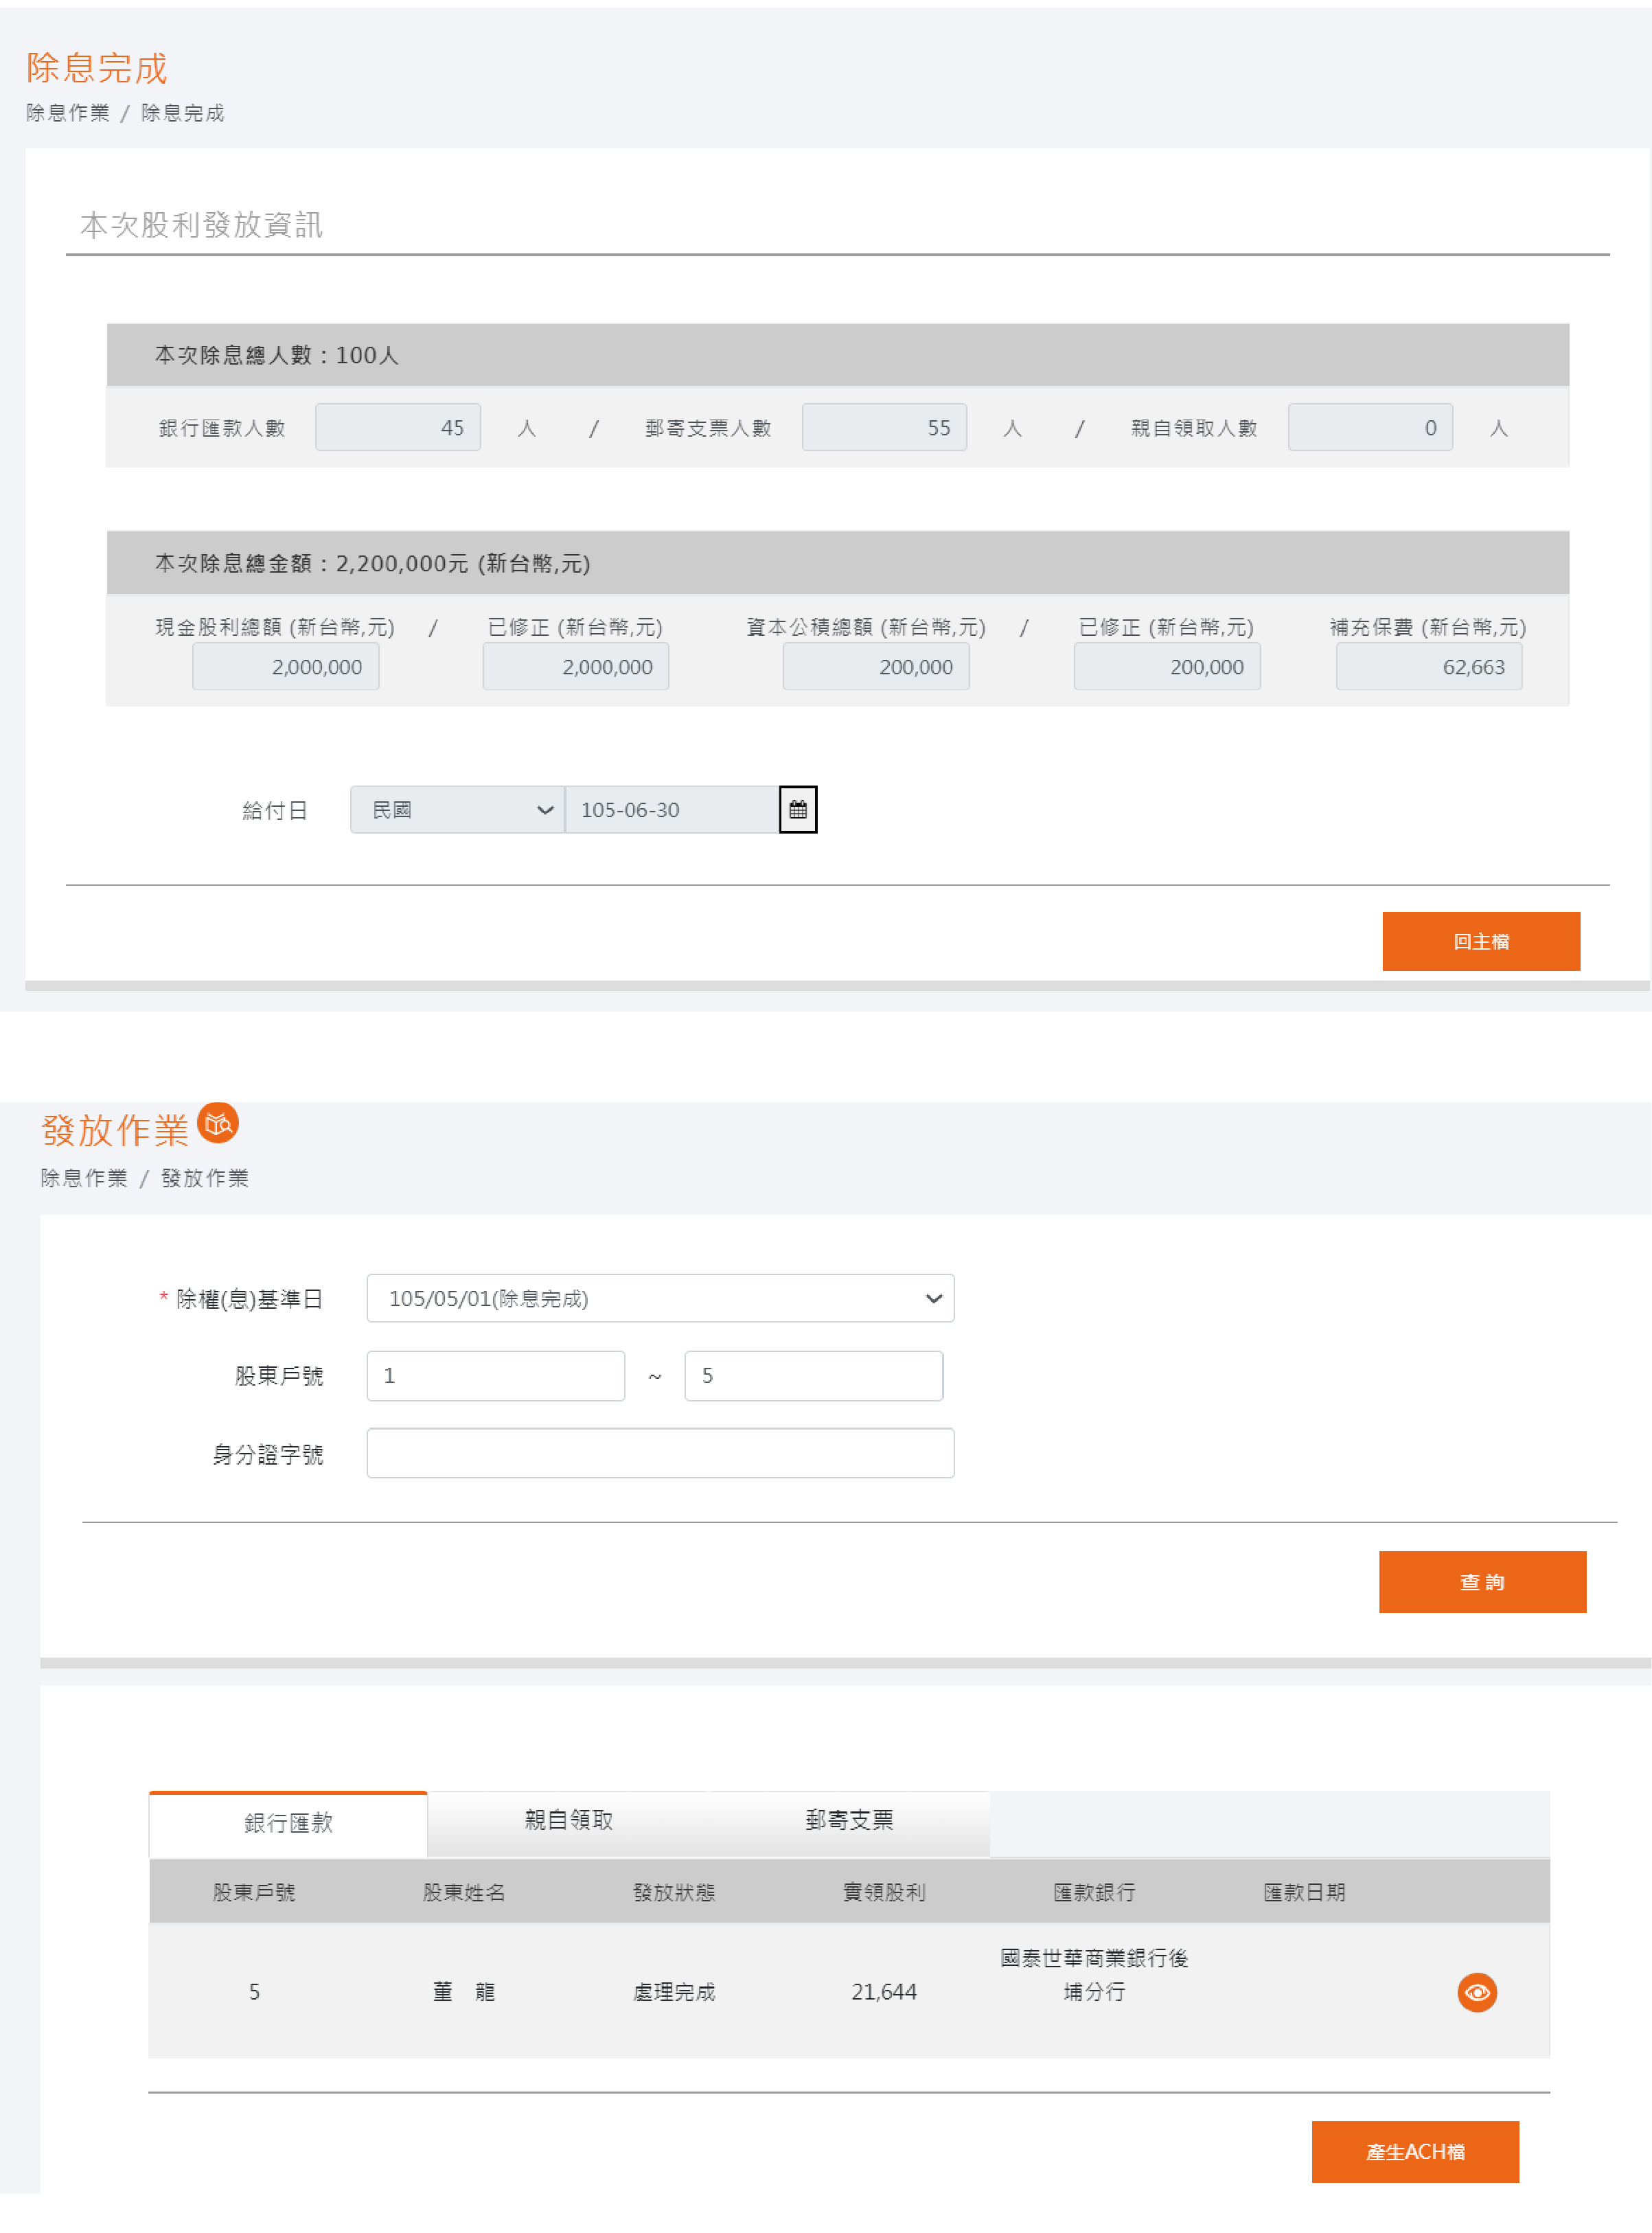Click the 郵寄支票人數 field showing 55
Image resolution: width=1652 pixels, height=2233 pixels.
pos(884,427)
